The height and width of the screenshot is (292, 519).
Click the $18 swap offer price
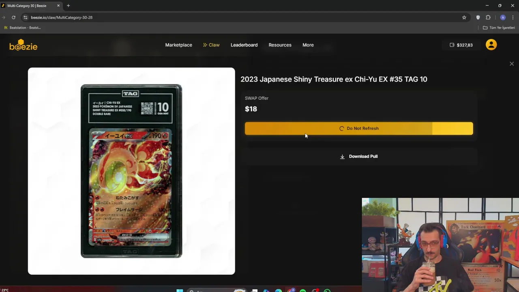pyautogui.click(x=251, y=109)
